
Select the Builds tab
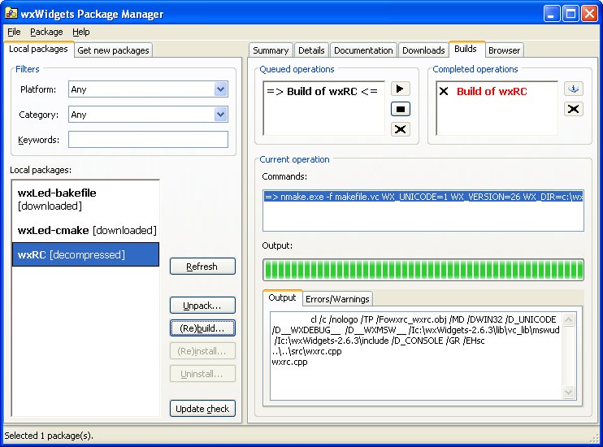point(466,49)
